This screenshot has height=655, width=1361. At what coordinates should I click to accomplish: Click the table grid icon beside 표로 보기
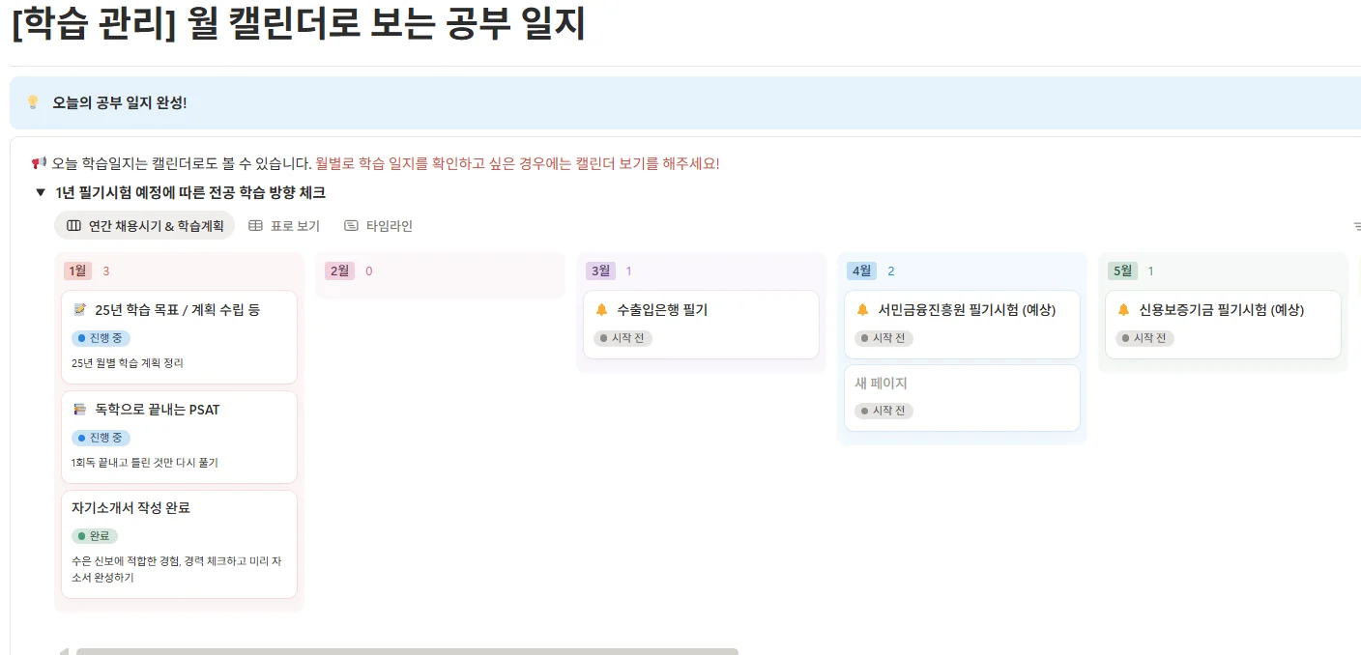254,225
